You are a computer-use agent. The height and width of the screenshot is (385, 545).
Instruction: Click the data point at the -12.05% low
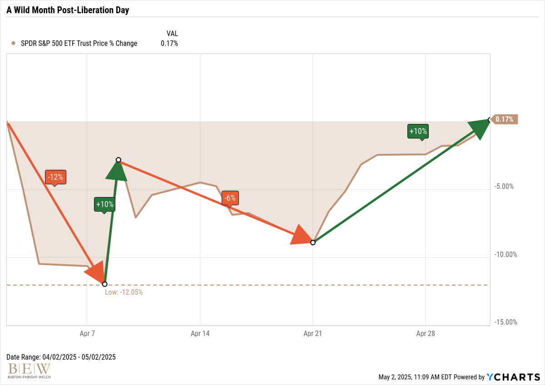104,284
